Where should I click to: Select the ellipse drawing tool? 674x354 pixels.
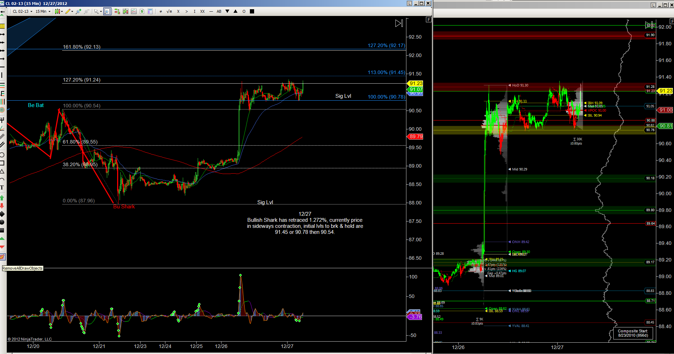coord(2,155)
